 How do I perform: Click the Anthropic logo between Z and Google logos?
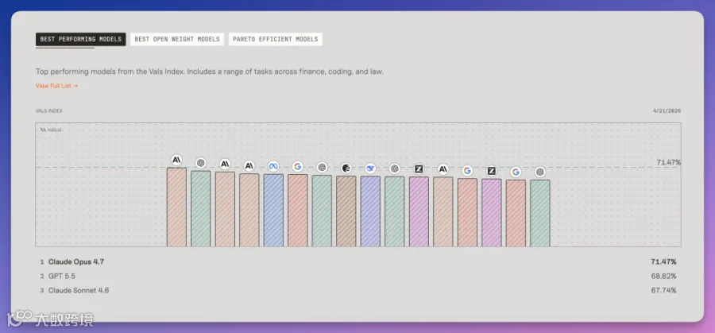point(443,170)
